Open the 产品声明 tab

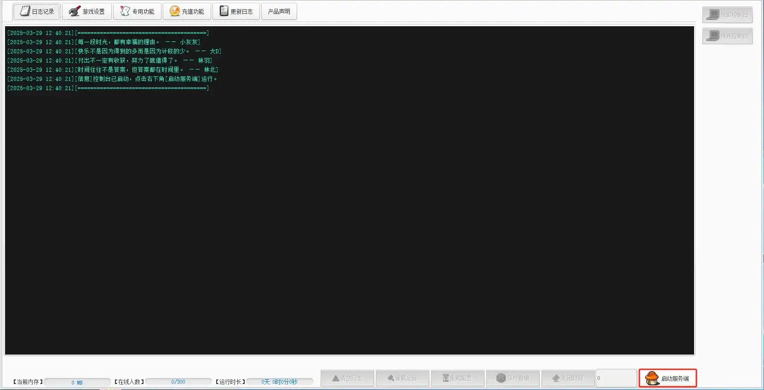[x=279, y=11]
